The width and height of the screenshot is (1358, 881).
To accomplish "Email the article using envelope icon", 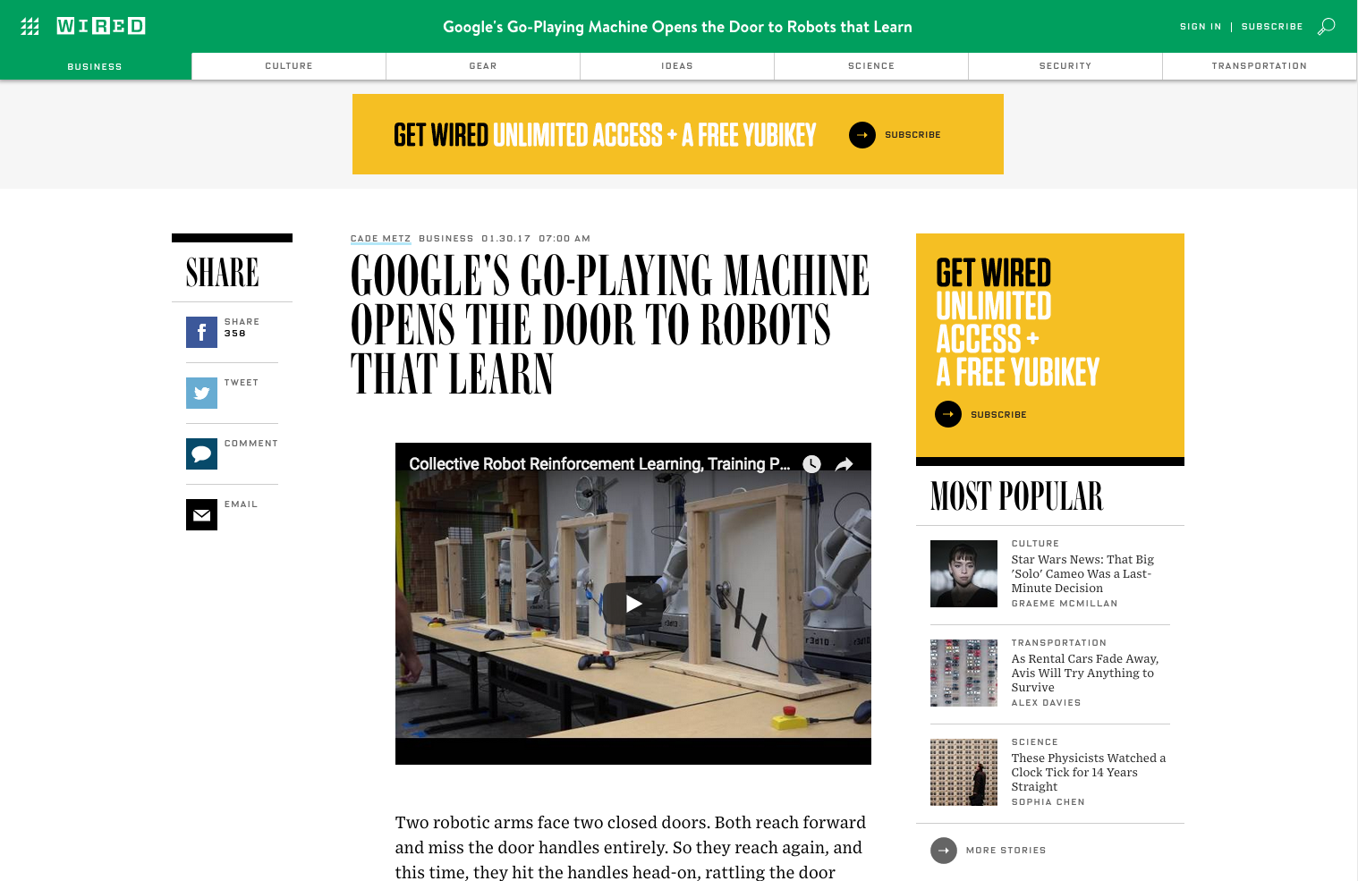I will click(201, 515).
